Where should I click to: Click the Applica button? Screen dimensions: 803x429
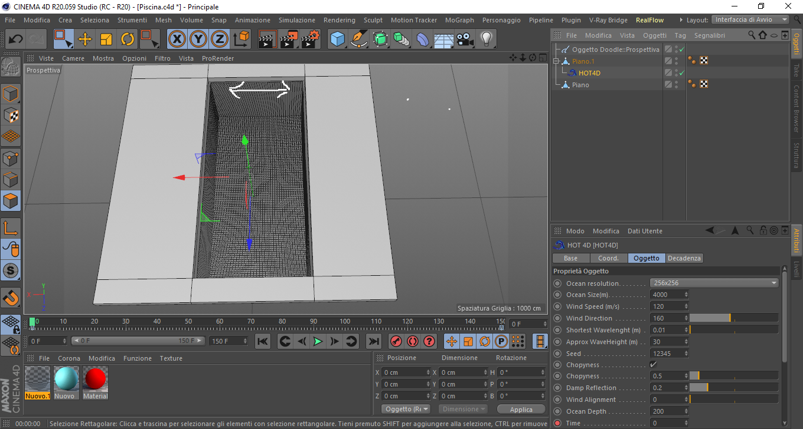pos(521,409)
